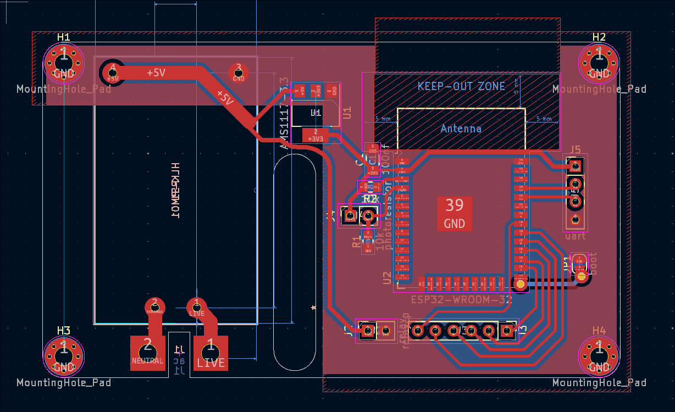675x412 pixels.
Task: Select the LIVE pad of J1
Action: pyautogui.click(x=211, y=353)
